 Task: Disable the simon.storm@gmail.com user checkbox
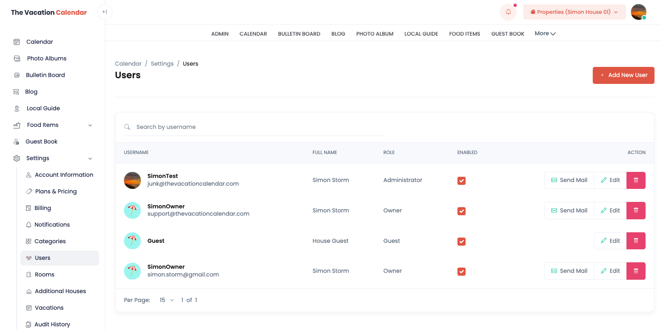pos(462,272)
